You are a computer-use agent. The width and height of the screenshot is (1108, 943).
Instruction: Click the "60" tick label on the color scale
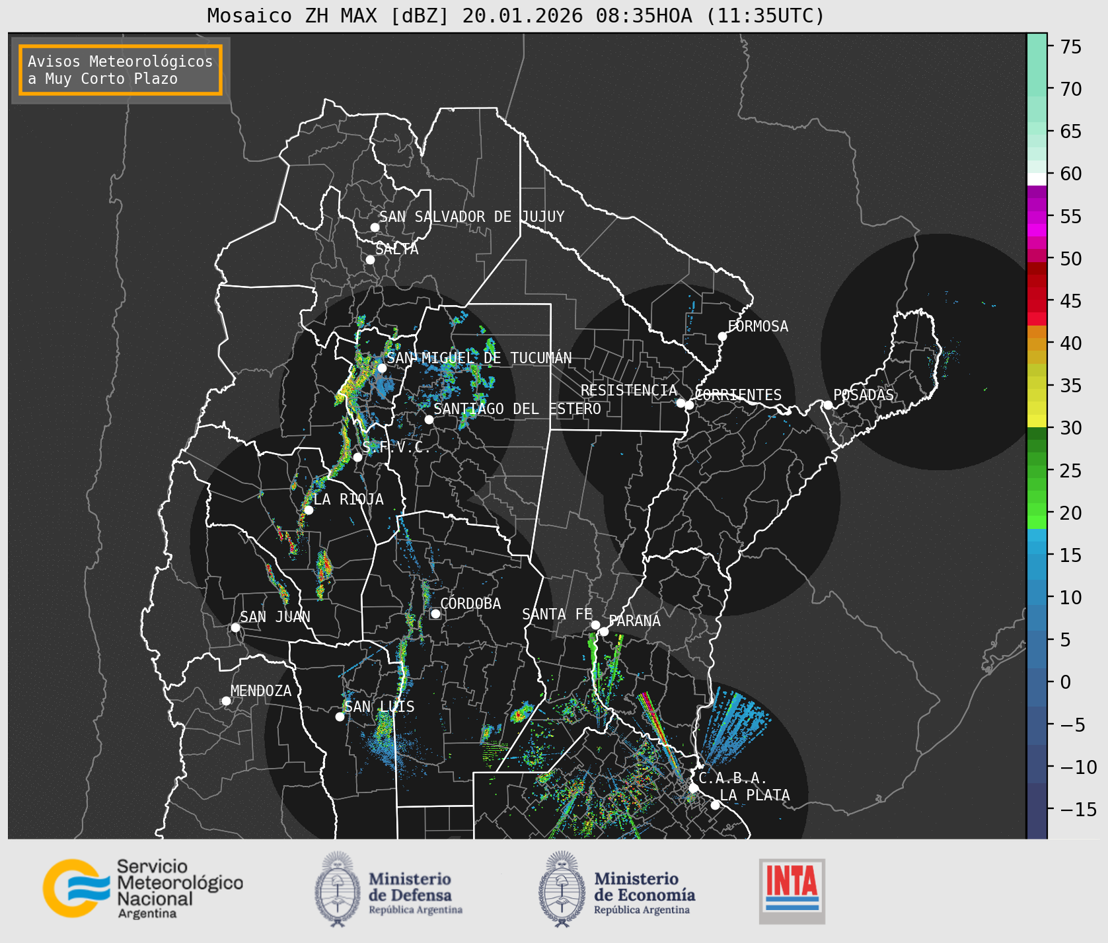1071,174
